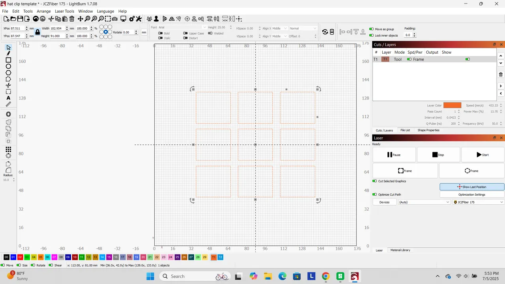The width and height of the screenshot is (505, 284).
Task: Select the Create Text tool
Action: pyautogui.click(x=8, y=98)
